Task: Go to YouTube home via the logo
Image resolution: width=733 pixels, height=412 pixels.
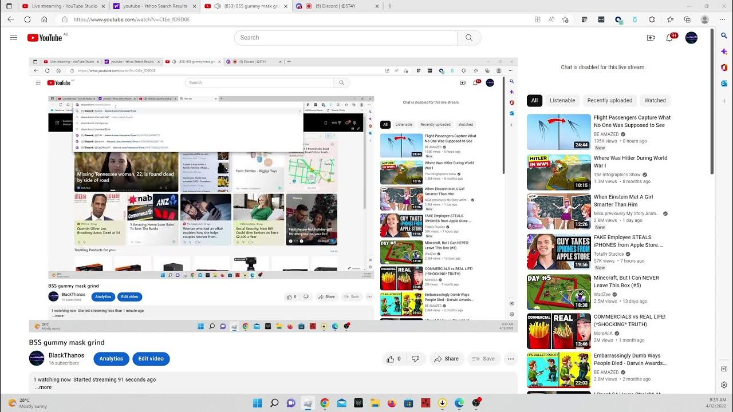Action: tap(45, 38)
